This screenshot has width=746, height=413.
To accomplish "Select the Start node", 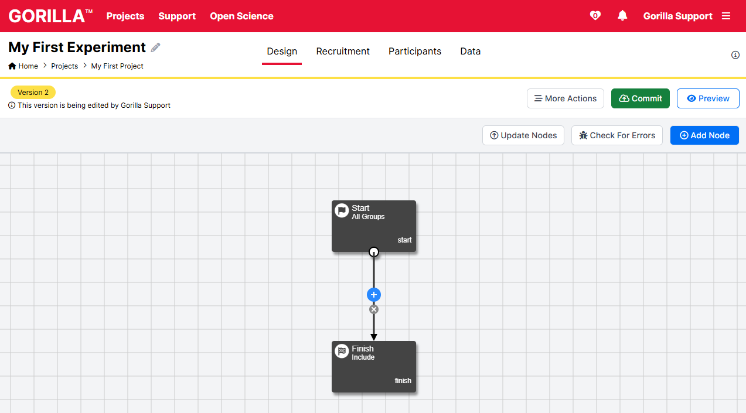I will tap(374, 226).
